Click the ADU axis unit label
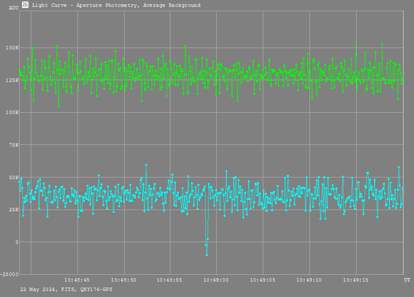This screenshot has width=414, height=297. pos(14,8)
